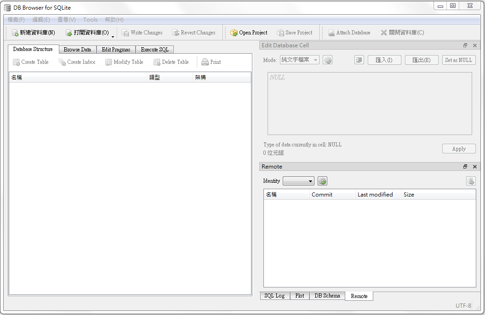Click the Write Changes toolbar icon
This screenshot has height=315, width=485.
coord(126,32)
